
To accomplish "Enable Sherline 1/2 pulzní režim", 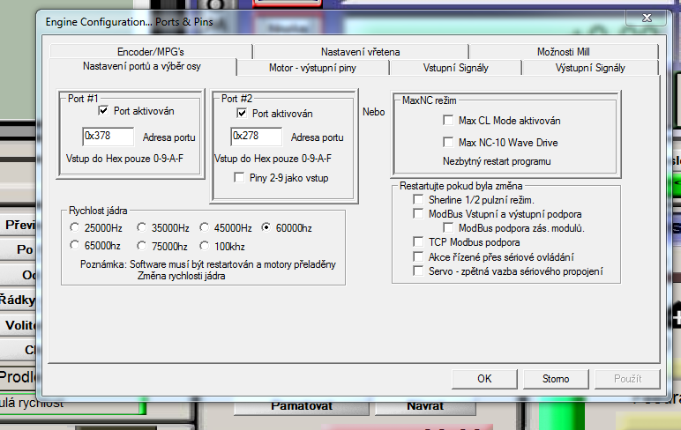I will click(419, 201).
